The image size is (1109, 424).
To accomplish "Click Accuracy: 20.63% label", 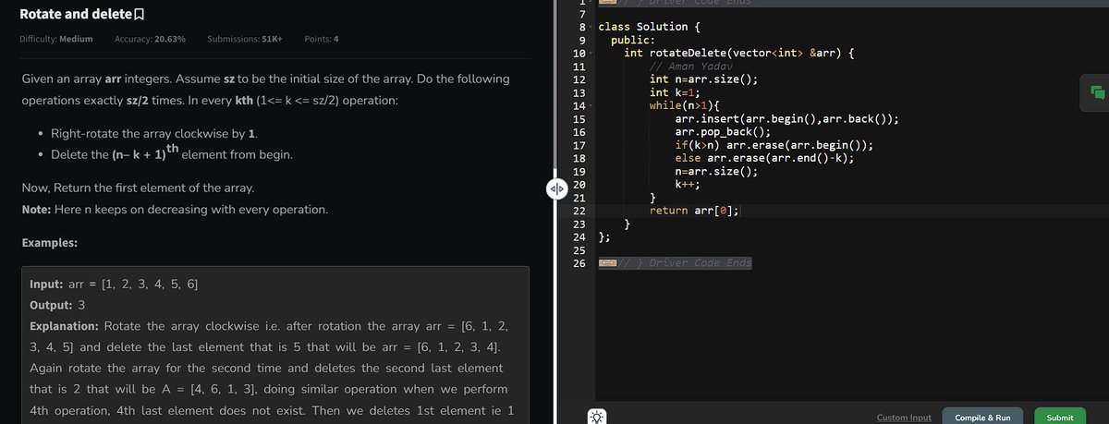I will tap(150, 39).
